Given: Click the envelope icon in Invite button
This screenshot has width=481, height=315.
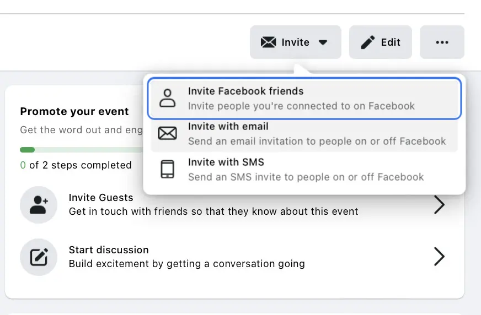Looking at the screenshot, I should pos(269,42).
